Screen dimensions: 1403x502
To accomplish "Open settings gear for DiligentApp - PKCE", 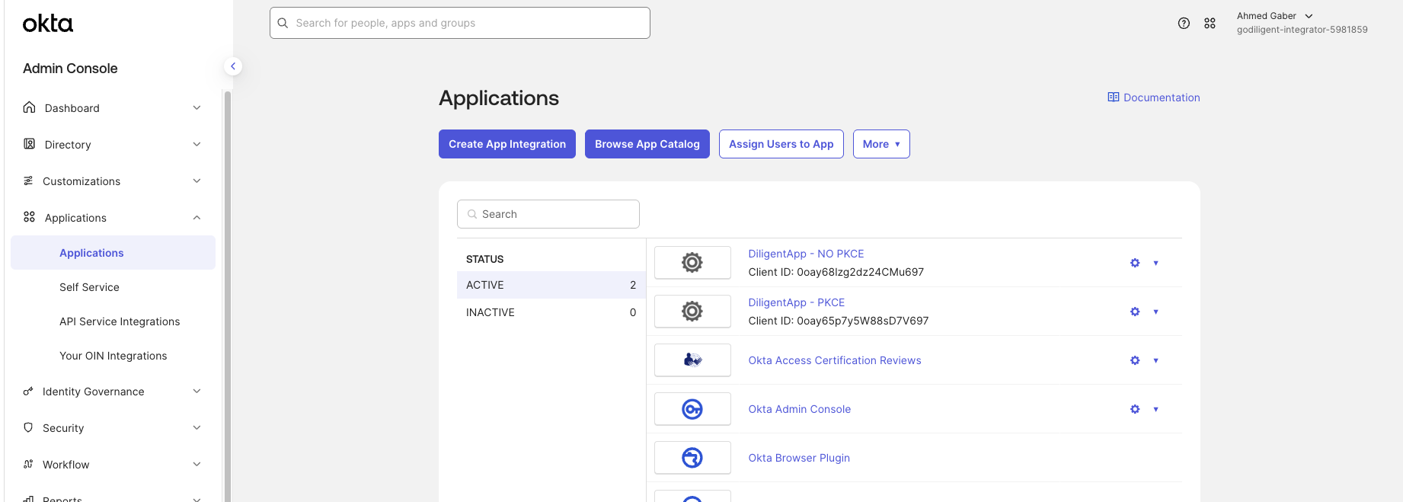I will tap(1135, 312).
